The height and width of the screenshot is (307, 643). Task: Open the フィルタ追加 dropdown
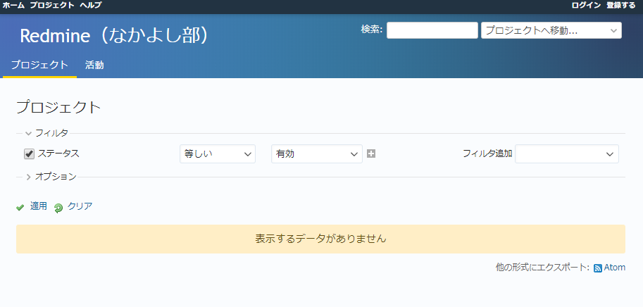[567, 153]
